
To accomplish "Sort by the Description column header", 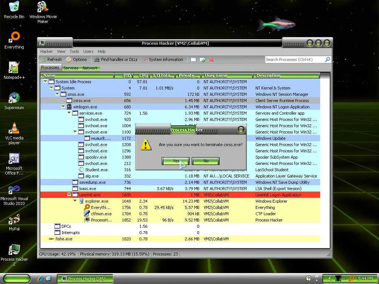I will [x=286, y=75].
